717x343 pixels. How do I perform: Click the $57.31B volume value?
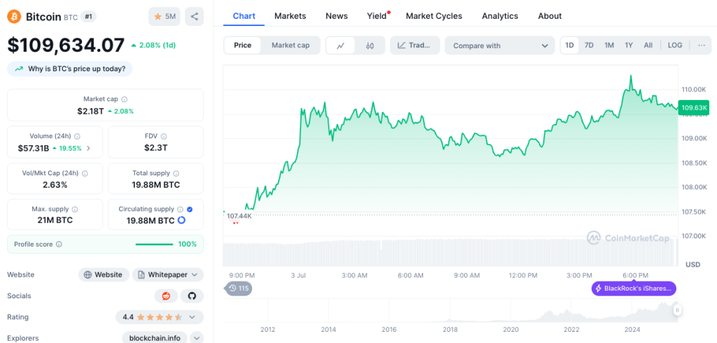pos(34,148)
